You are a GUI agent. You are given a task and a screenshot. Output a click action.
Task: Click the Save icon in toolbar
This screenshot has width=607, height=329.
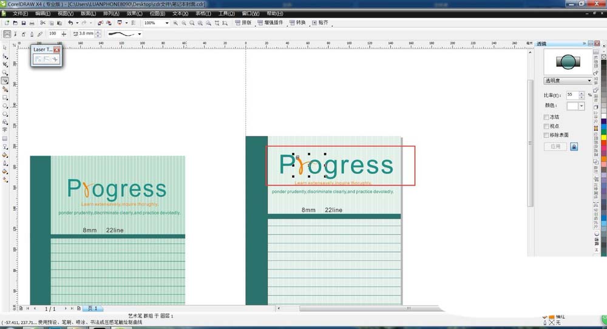pyautogui.click(x=23, y=23)
